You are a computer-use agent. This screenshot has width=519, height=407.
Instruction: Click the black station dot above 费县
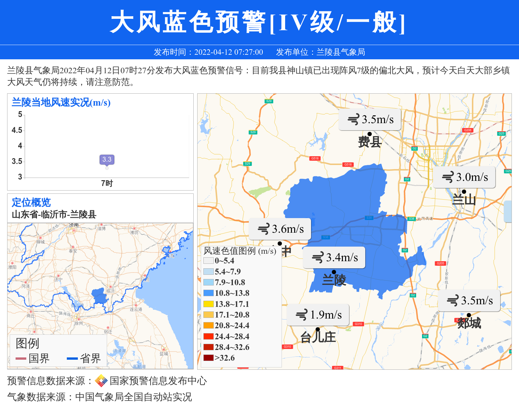click(x=369, y=134)
